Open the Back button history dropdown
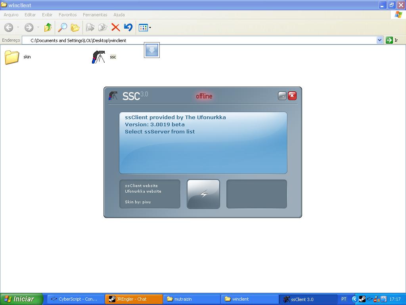 click(x=18, y=27)
